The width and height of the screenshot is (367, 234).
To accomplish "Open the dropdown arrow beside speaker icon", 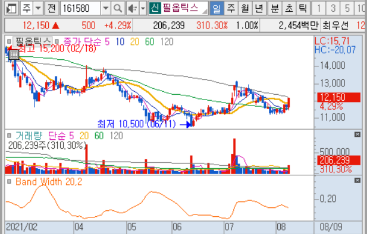I will (143, 8).
